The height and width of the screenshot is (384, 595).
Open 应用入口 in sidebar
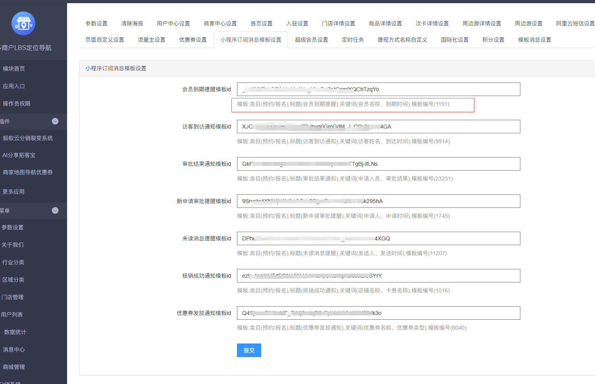[14, 86]
